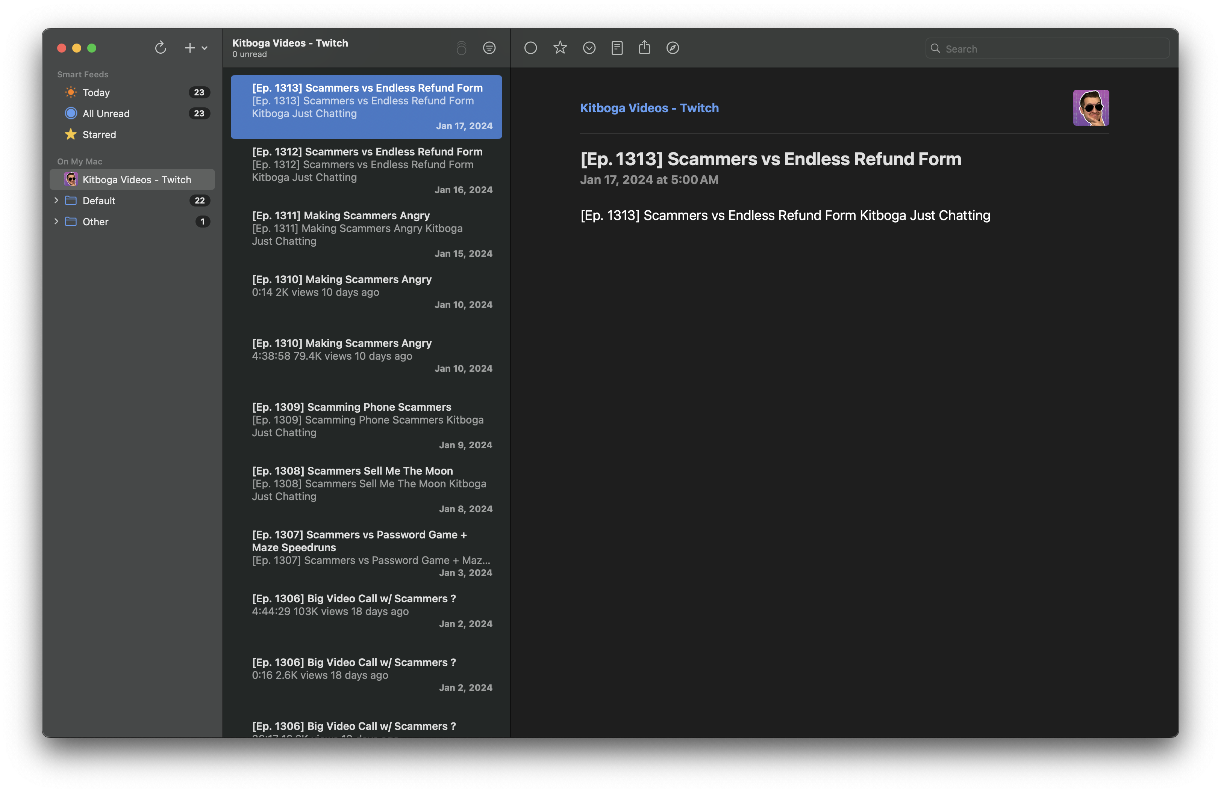Screen dimensions: 1221x793
Task: Click the All Unread count badge 23
Action: (199, 113)
